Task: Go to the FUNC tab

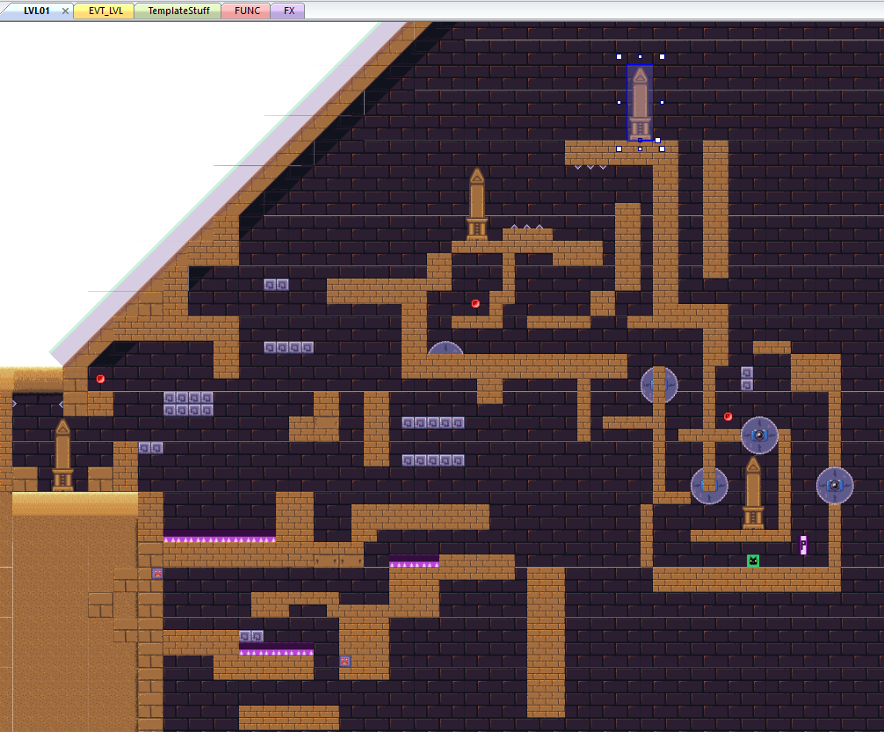Action: 247,11
